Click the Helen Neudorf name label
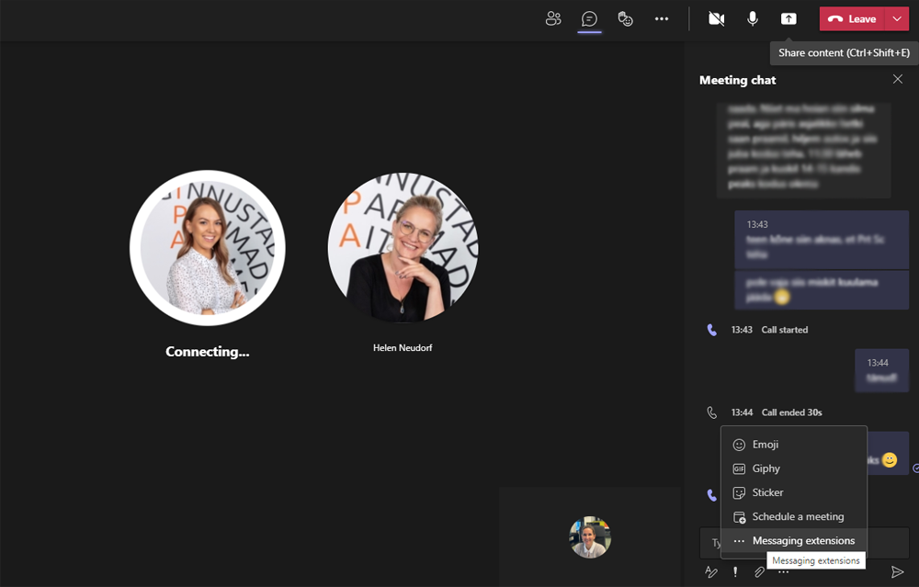The width and height of the screenshot is (919, 587). tap(403, 347)
